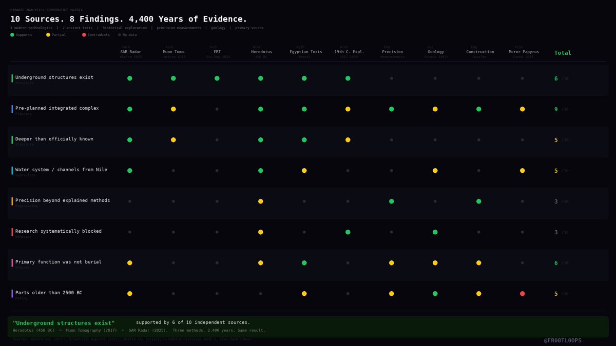Click the main title '10 Sources. 8 Findings.'
Viewport: 616px width, 346px height.
(x=129, y=19)
